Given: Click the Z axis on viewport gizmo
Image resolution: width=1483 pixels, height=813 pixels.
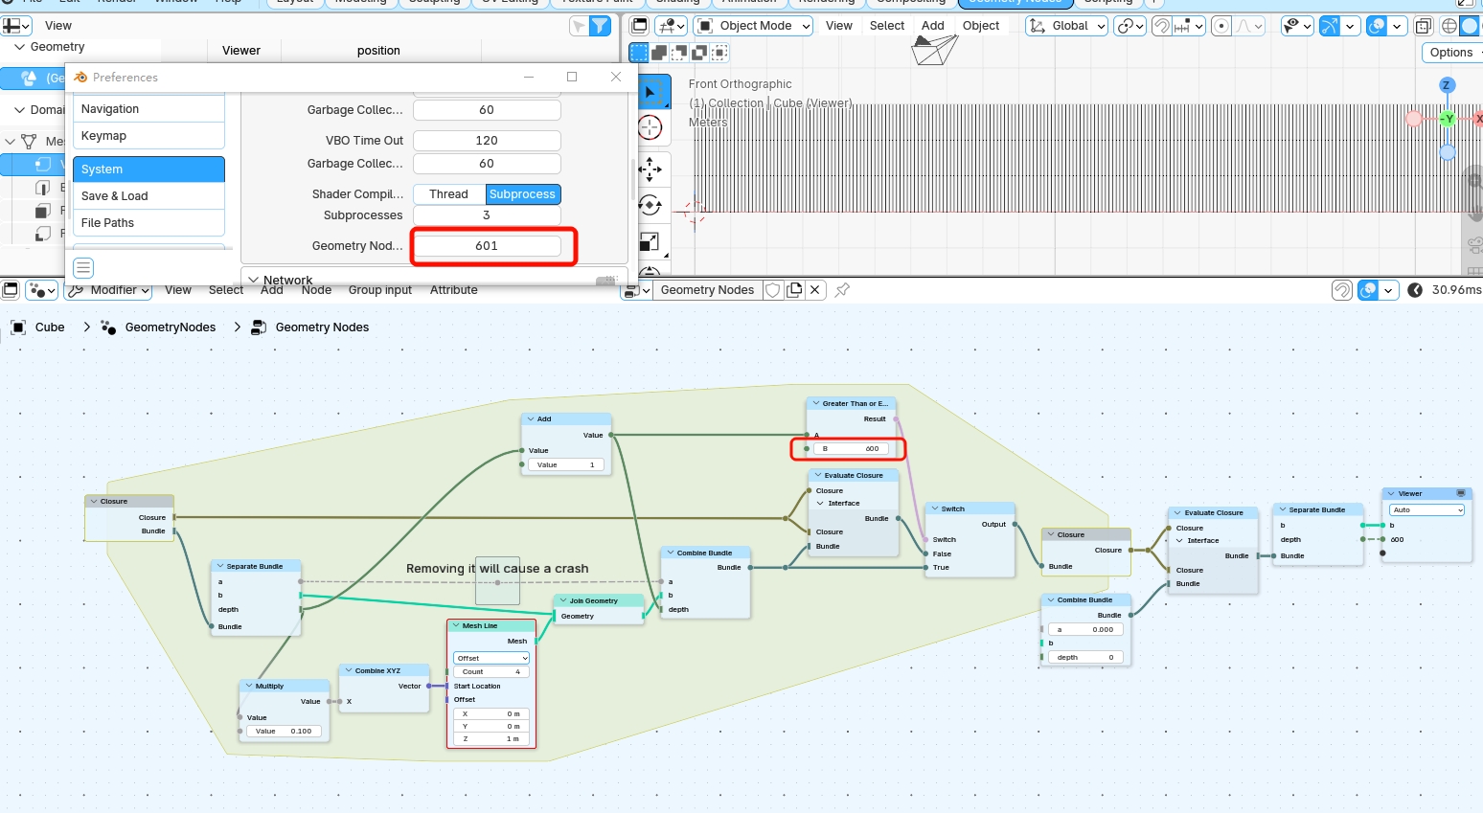Looking at the screenshot, I should click(1447, 85).
